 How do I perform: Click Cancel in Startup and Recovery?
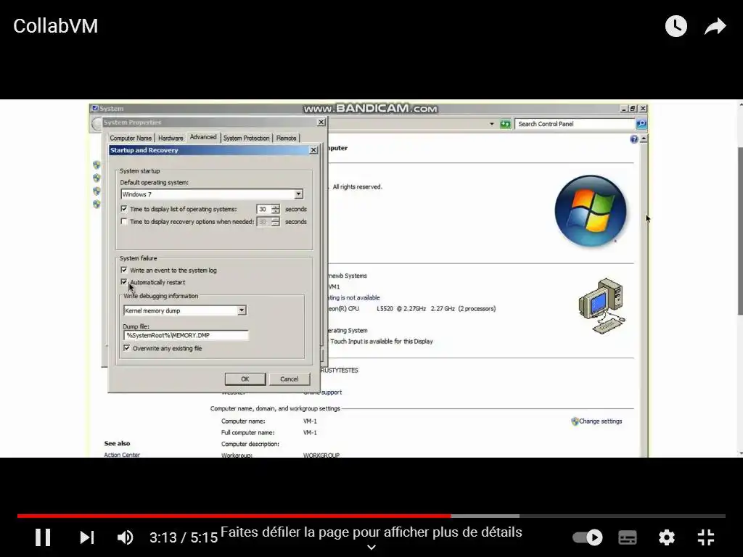(x=289, y=379)
